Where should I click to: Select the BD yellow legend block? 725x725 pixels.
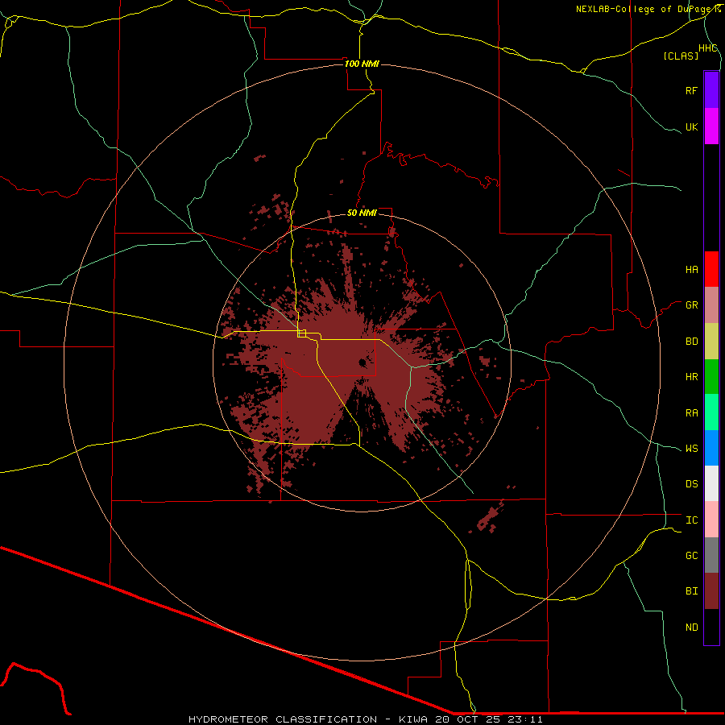click(x=711, y=341)
